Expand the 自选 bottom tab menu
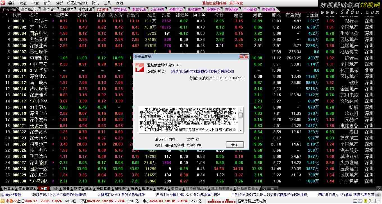The image size is (382, 204). point(135,189)
